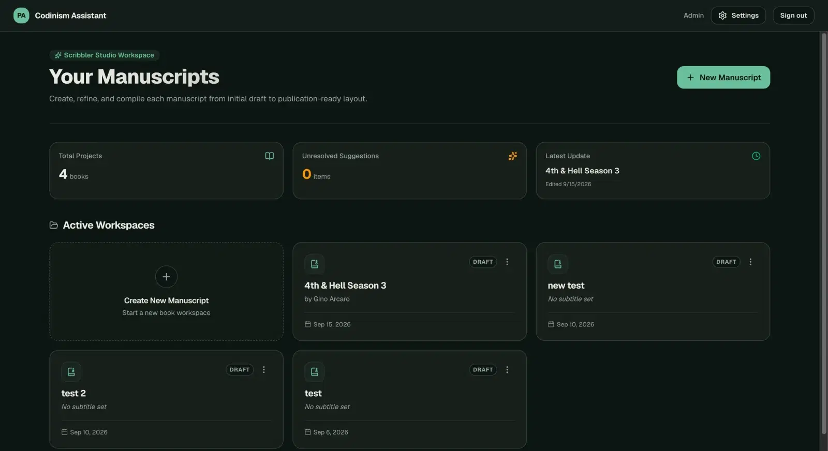
Task: Open the 4th & Hell Season 3 manuscript title
Action: pos(345,285)
